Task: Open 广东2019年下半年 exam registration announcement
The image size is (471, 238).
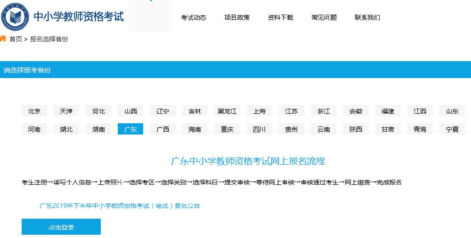Action: [120, 206]
